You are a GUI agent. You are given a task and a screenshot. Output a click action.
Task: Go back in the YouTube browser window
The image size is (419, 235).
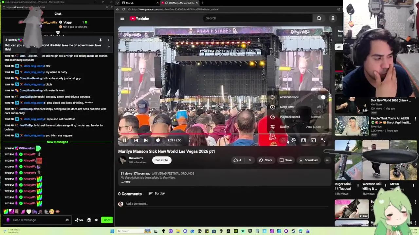pyautogui.click(x=118, y=9)
